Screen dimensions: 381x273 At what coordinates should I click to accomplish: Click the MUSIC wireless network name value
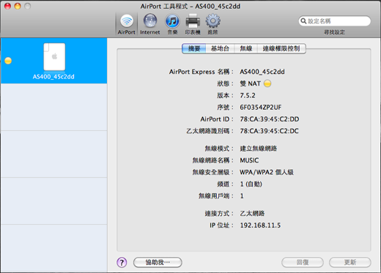249,160
